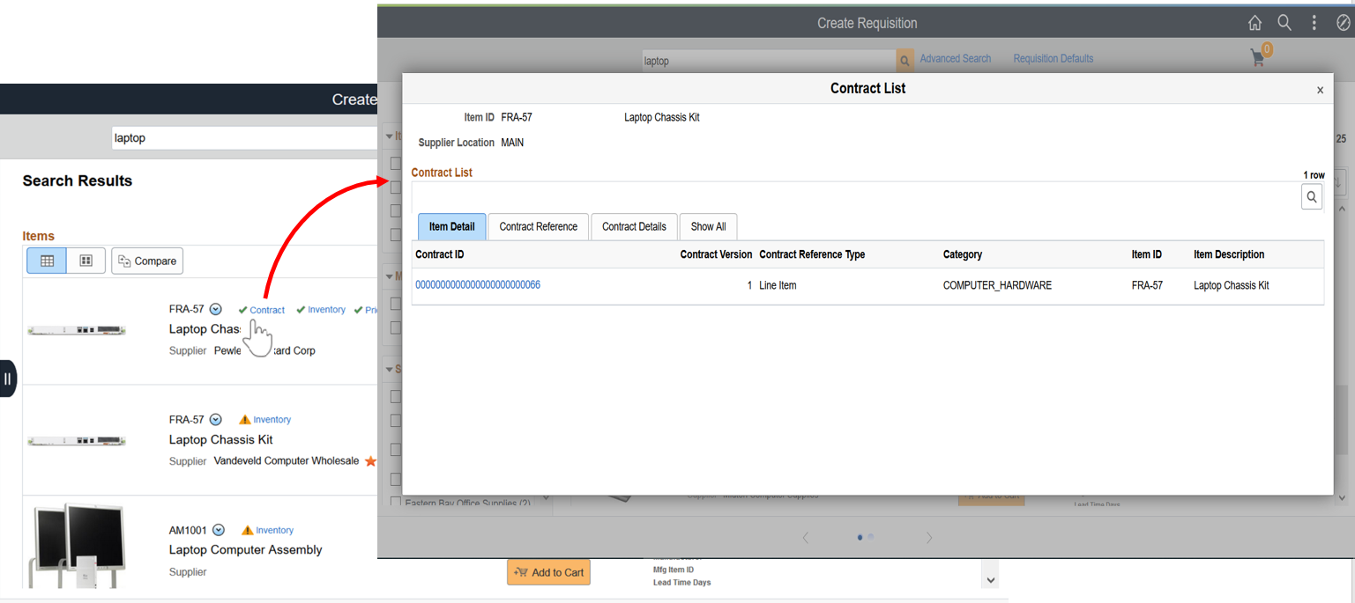Click the Laptop Computer Assembly item title

pyautogui.click(x=245, y=549)
